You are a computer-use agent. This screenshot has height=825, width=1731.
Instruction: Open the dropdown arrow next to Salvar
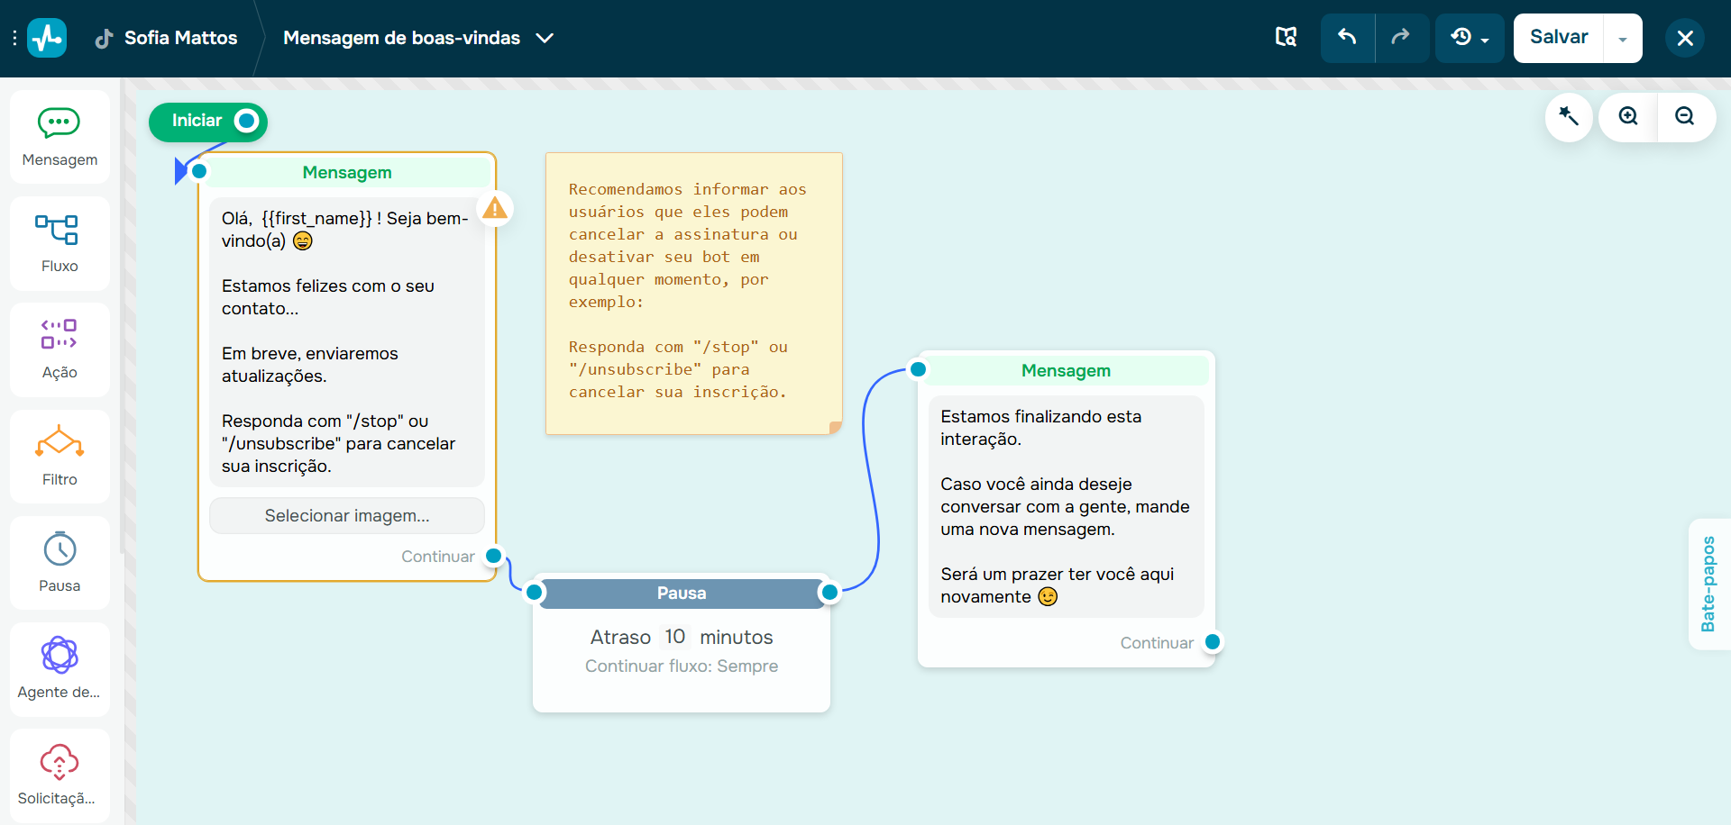coord(1623,38)
